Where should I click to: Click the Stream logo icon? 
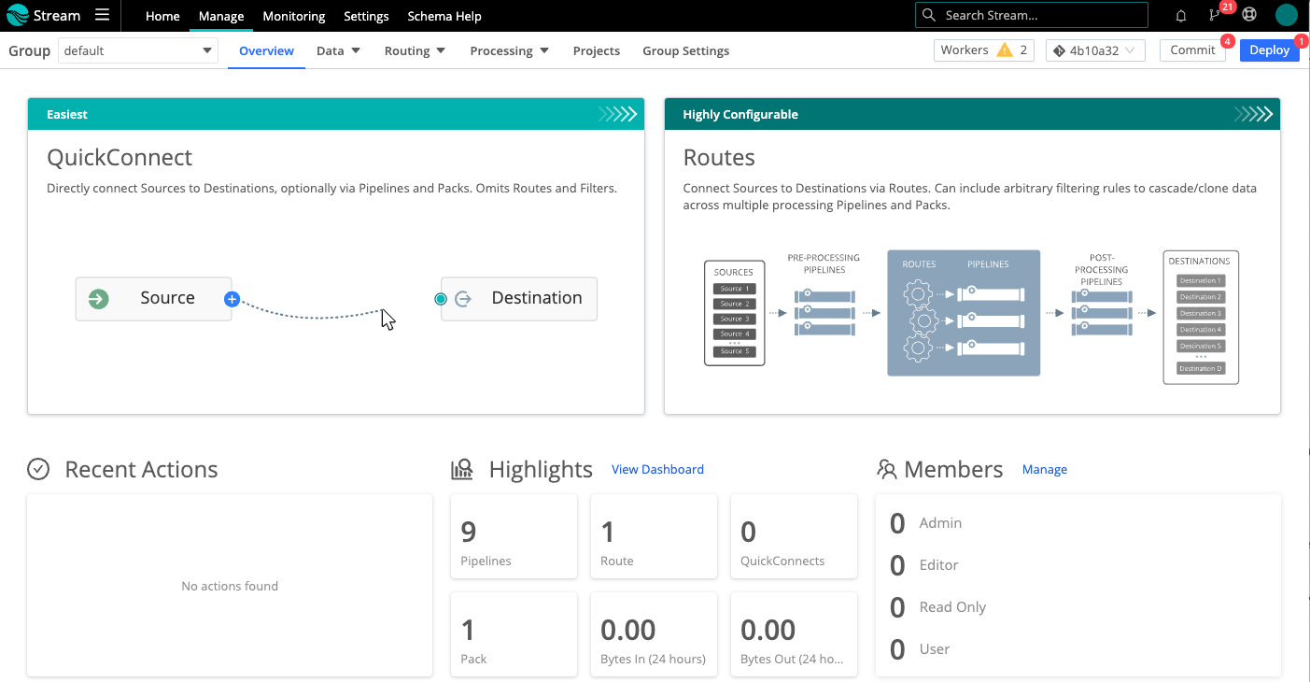coord(18,15)
